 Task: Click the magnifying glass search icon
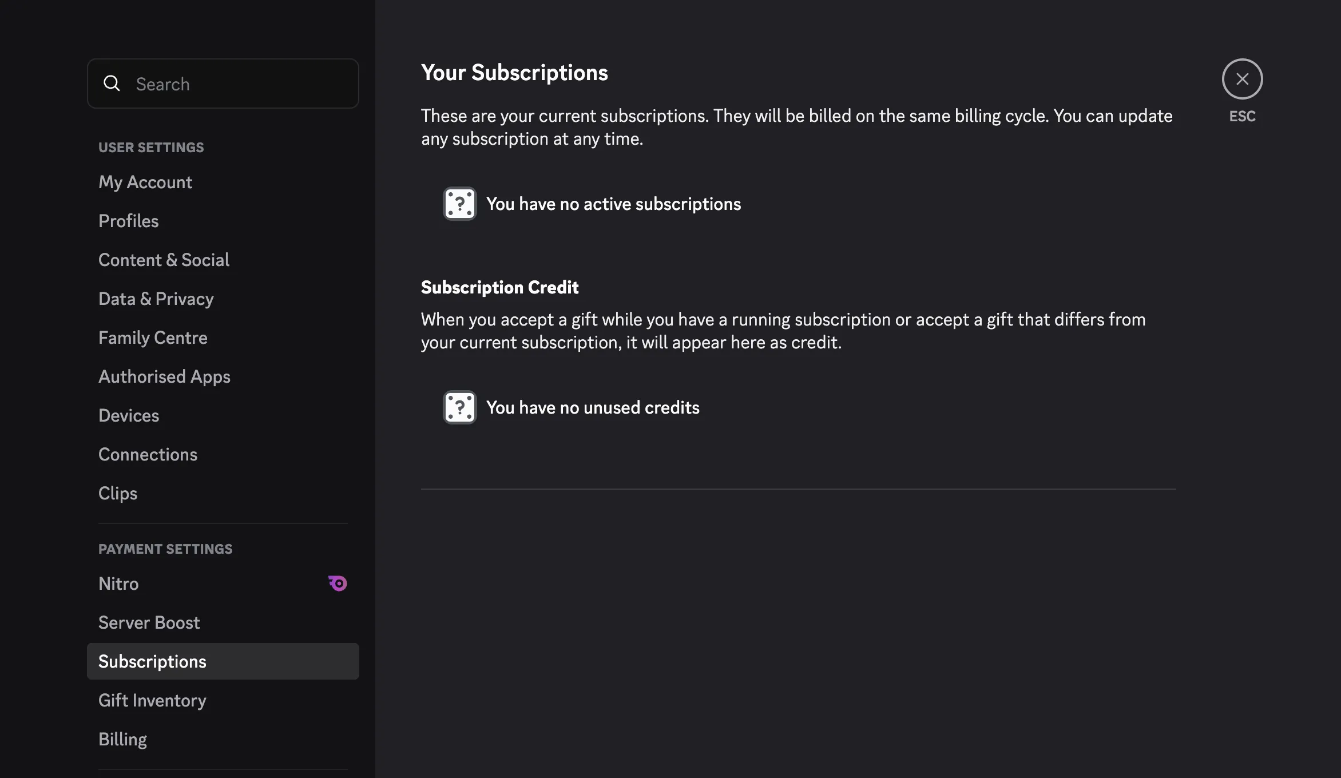112,84
